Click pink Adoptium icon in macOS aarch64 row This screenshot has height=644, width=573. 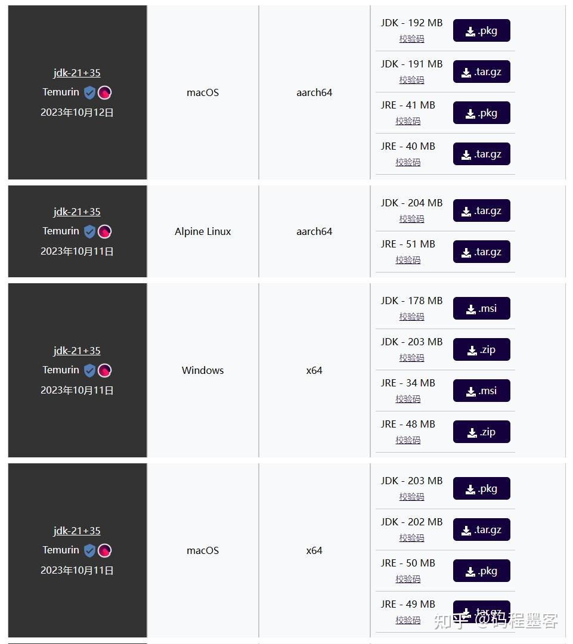(105, 92)
